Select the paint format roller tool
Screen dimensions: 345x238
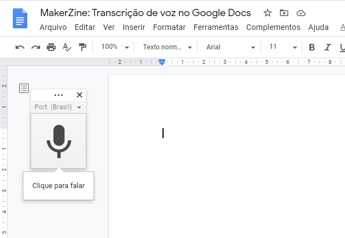82,47
